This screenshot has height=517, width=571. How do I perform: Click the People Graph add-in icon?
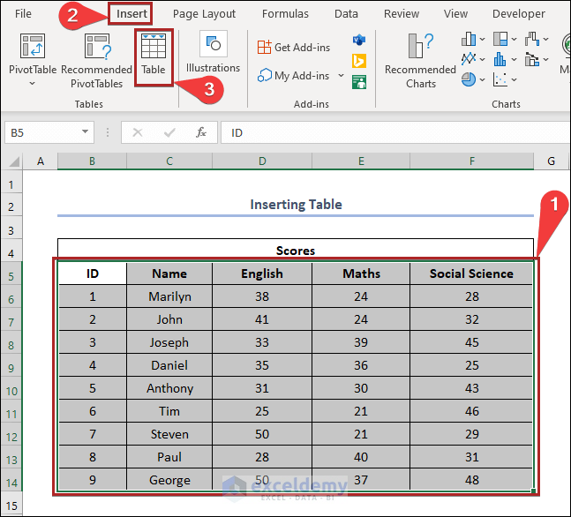click(x=359, y=82)
